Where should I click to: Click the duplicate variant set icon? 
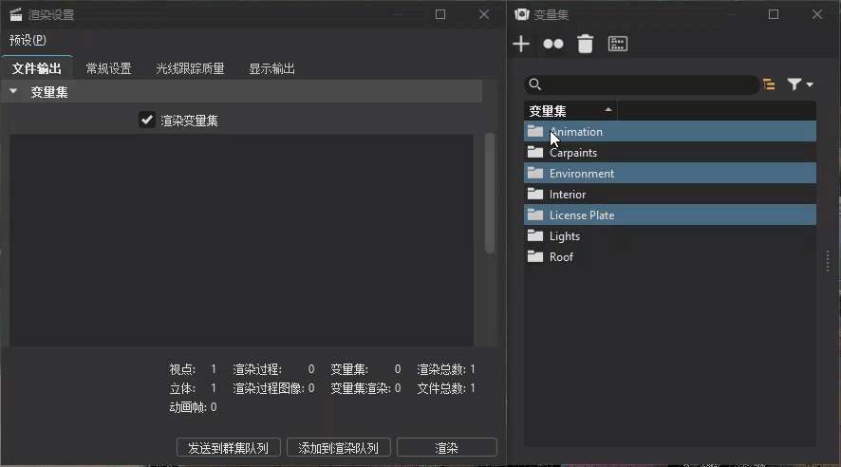553,44
